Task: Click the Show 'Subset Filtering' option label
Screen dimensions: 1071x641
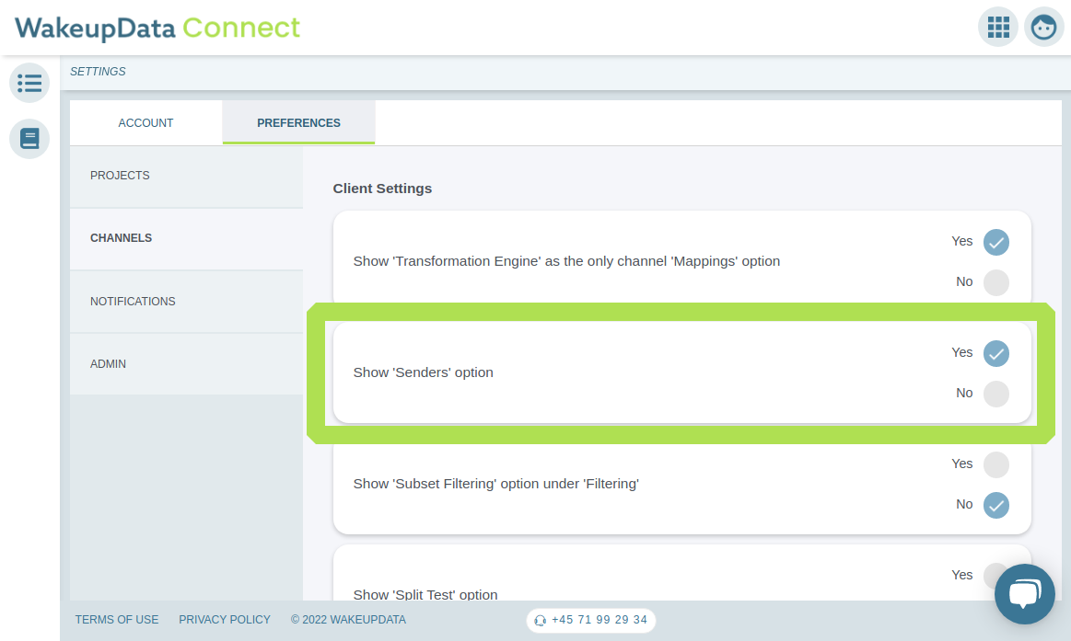Action: pos(495,484)
